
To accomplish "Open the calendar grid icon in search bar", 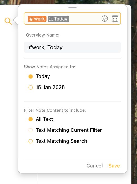I will (x=115, y=18).
